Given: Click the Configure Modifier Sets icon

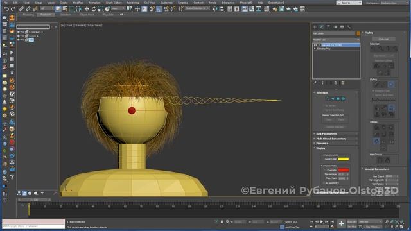Looking at the screenshot, I should (x=343, y=83).
